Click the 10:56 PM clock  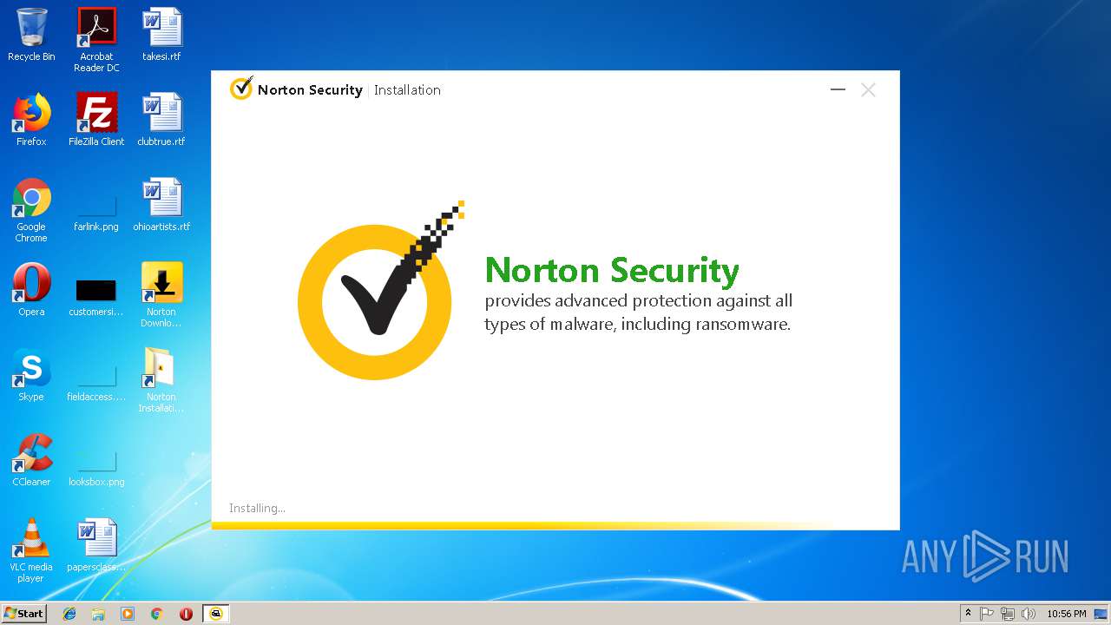point(1066,614)
